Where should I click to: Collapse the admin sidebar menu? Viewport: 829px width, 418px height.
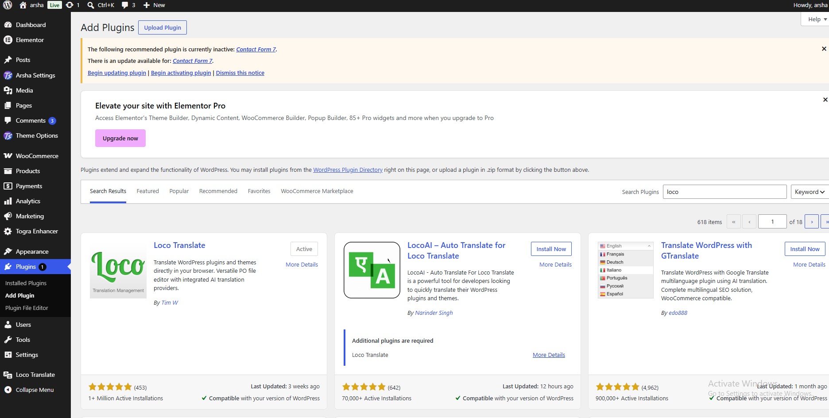(x=35, y=390)
